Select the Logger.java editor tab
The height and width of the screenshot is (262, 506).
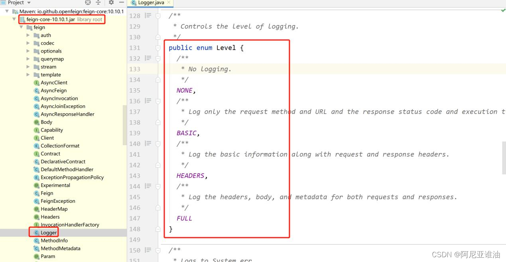[x=151, y=2]
